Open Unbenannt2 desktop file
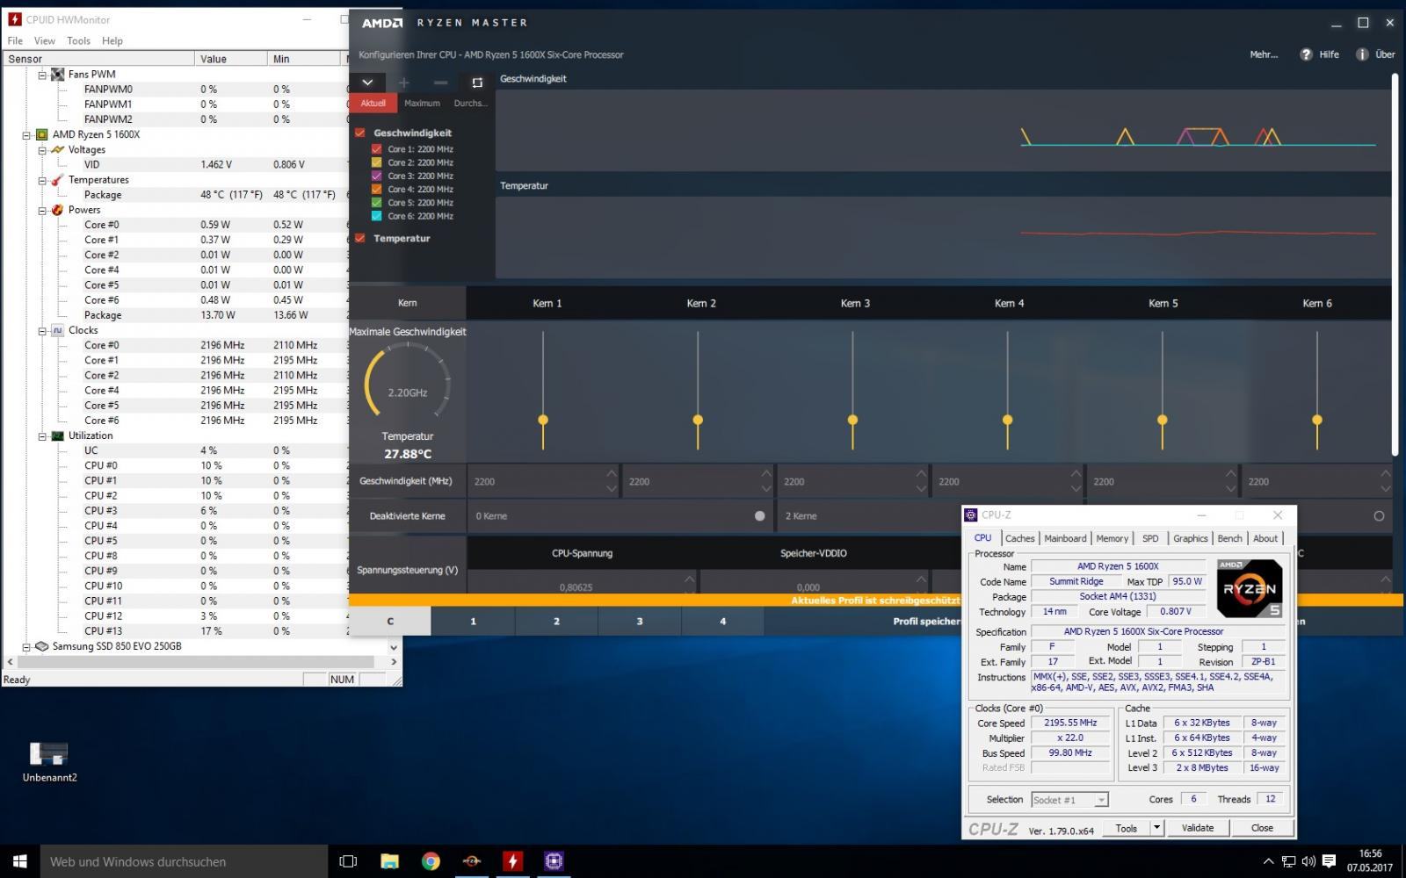The height and width of the screenshot is (878, 1406). 49,761
